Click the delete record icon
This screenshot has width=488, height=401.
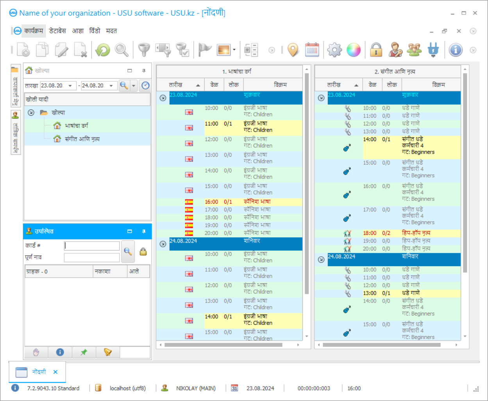point(80,50)
